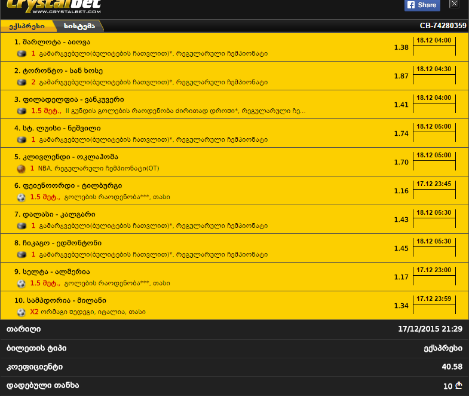This screenshot has width=469, height=396.
Task: Click the hockey puck icon in row 7
Action: pos(22,226)
